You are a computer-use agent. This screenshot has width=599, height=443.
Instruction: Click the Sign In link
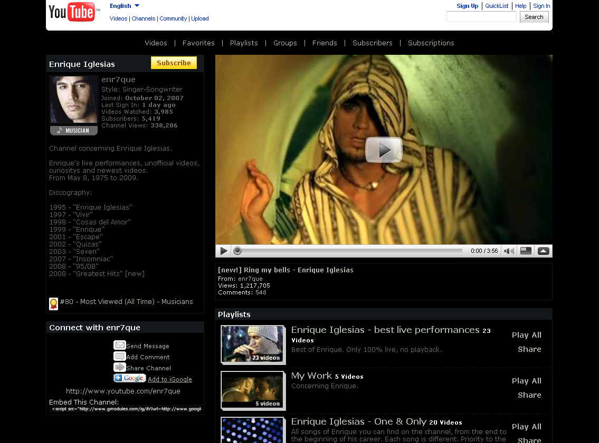pos(541,6)
